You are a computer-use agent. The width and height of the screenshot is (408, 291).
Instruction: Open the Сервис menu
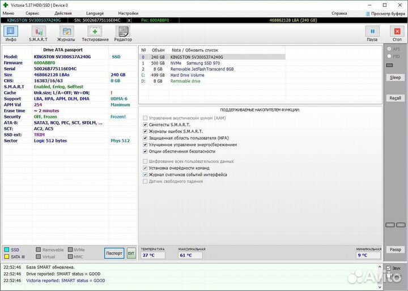point(32,12)
